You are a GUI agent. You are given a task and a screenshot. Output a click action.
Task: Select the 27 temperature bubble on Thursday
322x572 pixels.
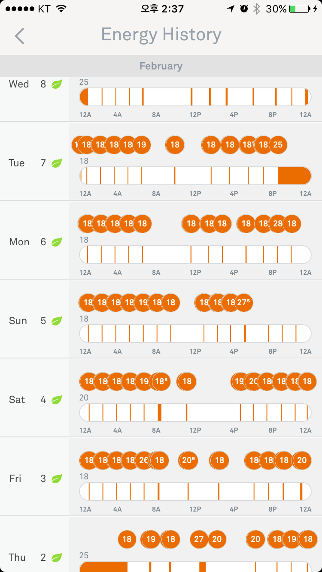(x=198, y=539)
